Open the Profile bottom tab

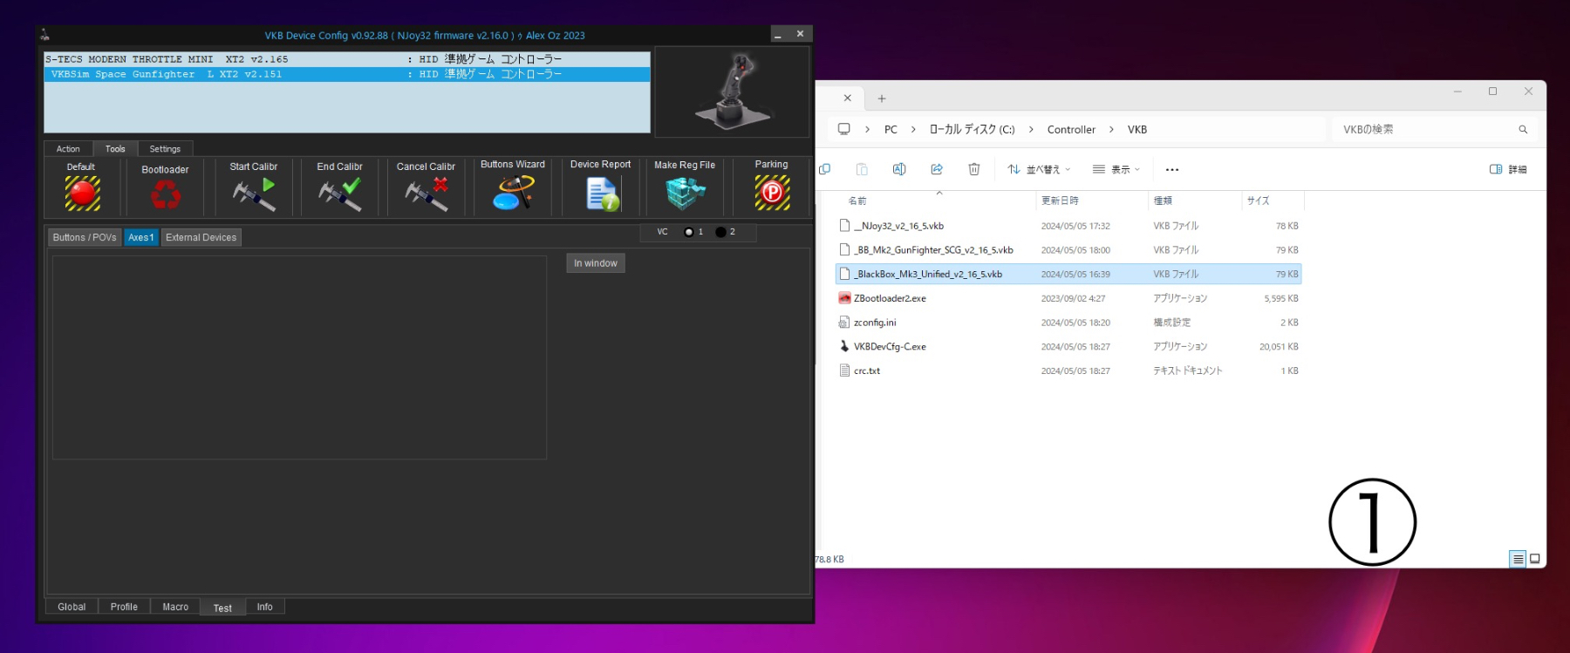(x=124, y=607)
